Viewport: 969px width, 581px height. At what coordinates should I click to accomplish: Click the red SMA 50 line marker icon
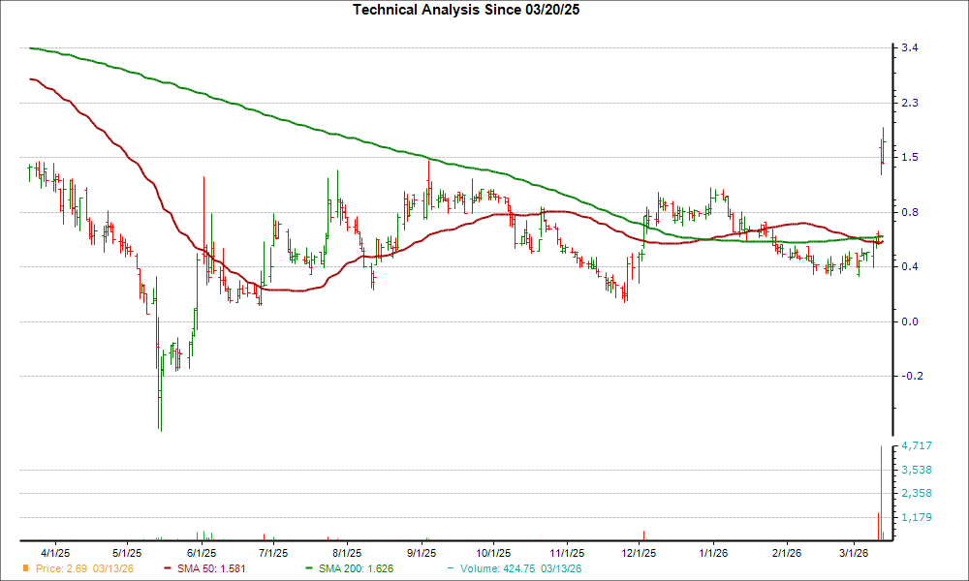pos(166,570)
